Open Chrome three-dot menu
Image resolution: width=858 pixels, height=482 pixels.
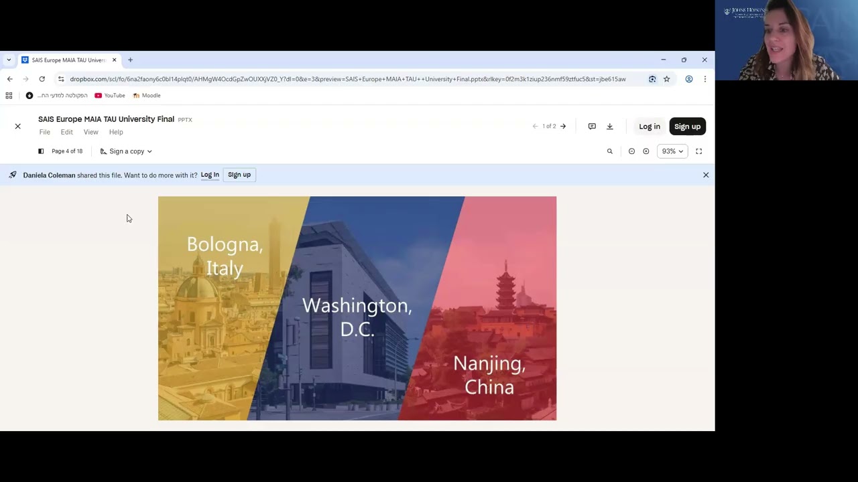click(704, 79)
